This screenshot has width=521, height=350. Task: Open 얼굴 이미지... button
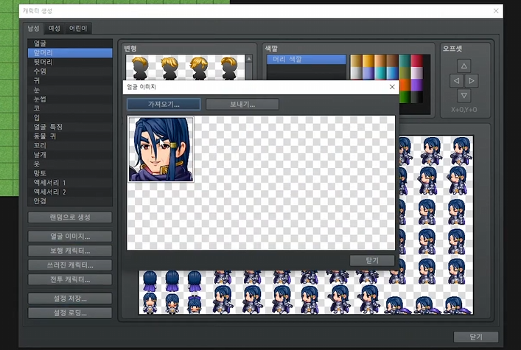tap(70, 237)
